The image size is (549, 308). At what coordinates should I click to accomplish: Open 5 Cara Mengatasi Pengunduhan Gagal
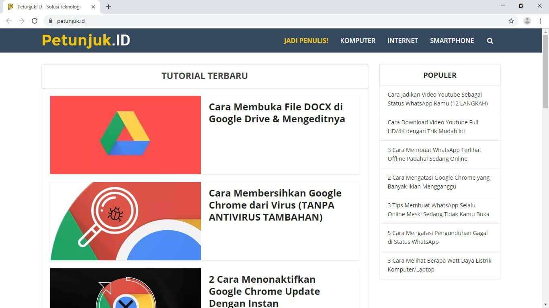click(438, 237)
